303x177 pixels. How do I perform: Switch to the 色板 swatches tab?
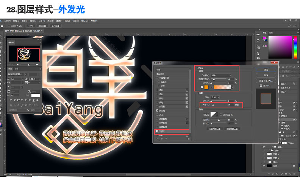(x=271, y=33)
